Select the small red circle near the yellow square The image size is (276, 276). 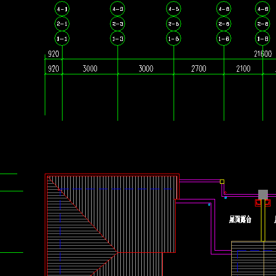coord(225,192)
